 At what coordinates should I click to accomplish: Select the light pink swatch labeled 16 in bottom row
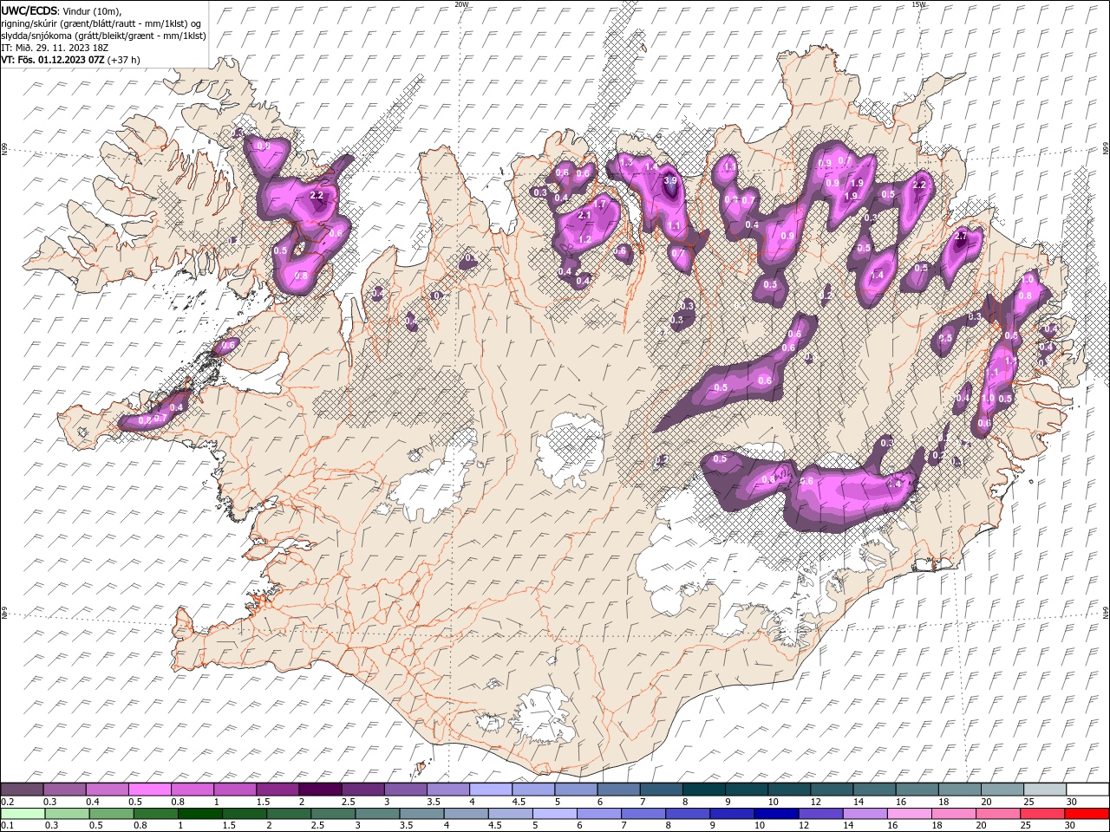point(909,814)
